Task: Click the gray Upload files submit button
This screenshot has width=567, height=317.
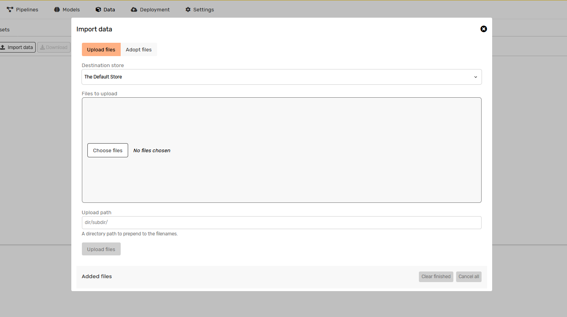Action: coord(101,249)
